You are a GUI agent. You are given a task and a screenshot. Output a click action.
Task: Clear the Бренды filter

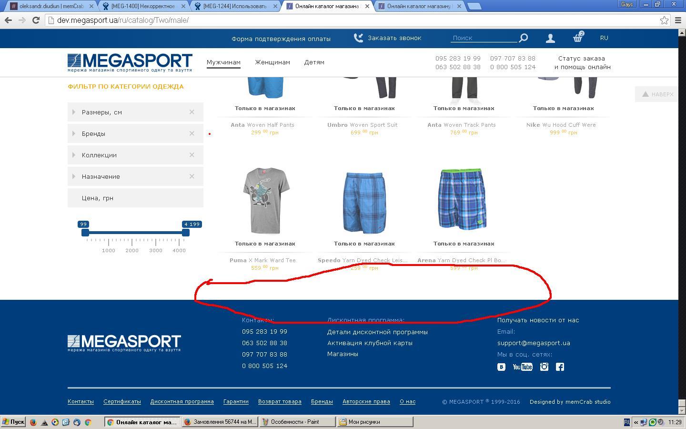click(192, 133)
